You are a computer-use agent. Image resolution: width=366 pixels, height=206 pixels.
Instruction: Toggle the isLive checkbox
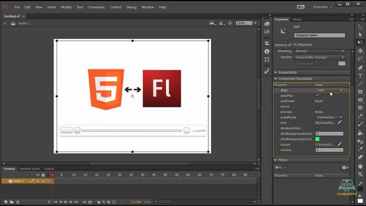(x=317, y=106)
